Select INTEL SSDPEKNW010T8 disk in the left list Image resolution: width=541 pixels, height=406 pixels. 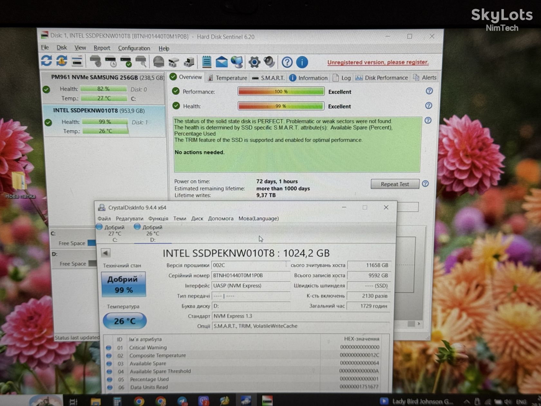point(104,121)
